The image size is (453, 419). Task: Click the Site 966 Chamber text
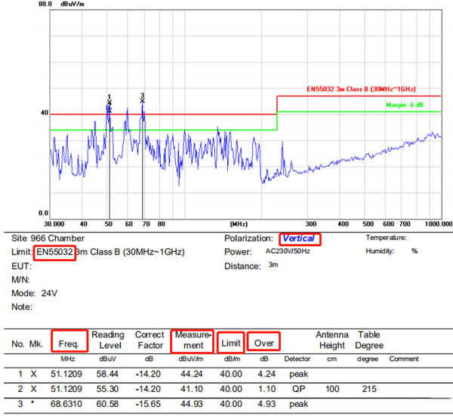pyautogui.click(x=47, y=239)
